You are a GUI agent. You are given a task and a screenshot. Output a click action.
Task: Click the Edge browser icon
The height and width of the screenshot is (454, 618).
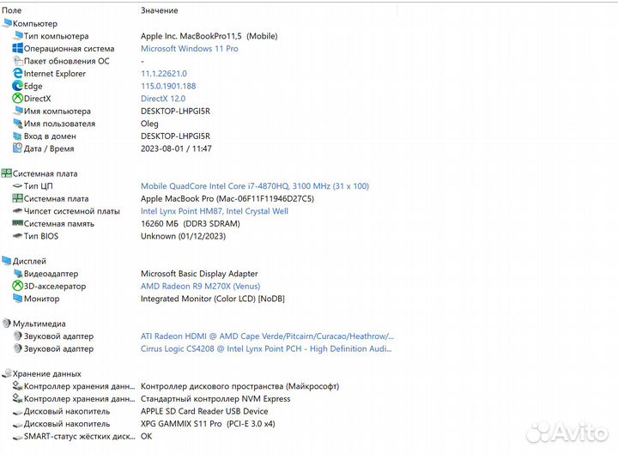[17, 86]
